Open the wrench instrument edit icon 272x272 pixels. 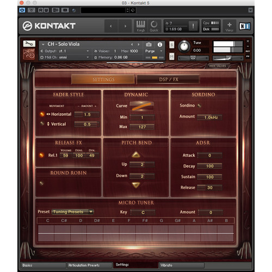(x=29, y=44)
